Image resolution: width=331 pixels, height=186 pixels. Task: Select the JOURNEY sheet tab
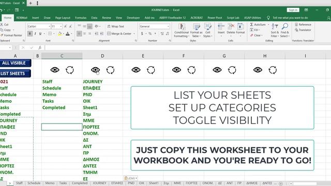click(x=99, y=183)
